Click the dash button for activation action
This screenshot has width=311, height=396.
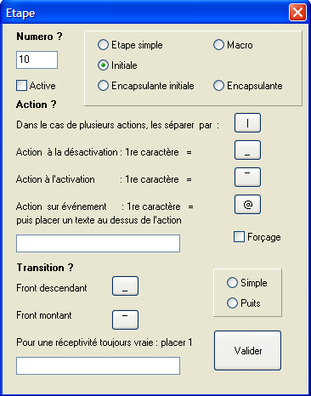coord(247,178)
